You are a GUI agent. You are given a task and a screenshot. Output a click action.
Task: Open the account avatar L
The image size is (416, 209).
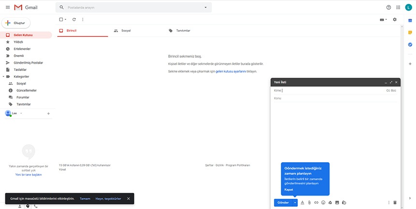(x=408, y=7)
